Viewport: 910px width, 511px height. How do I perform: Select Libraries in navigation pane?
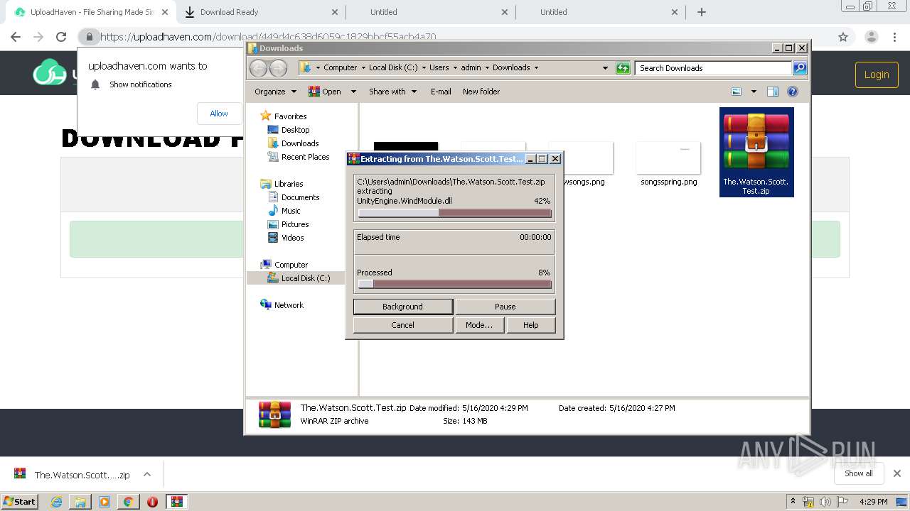289,184
